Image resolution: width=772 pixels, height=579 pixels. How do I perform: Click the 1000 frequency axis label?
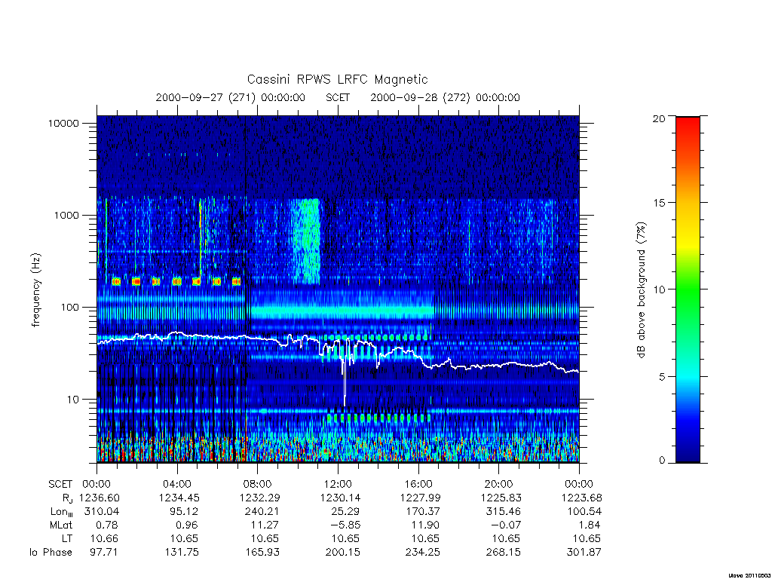click(66, 216)
